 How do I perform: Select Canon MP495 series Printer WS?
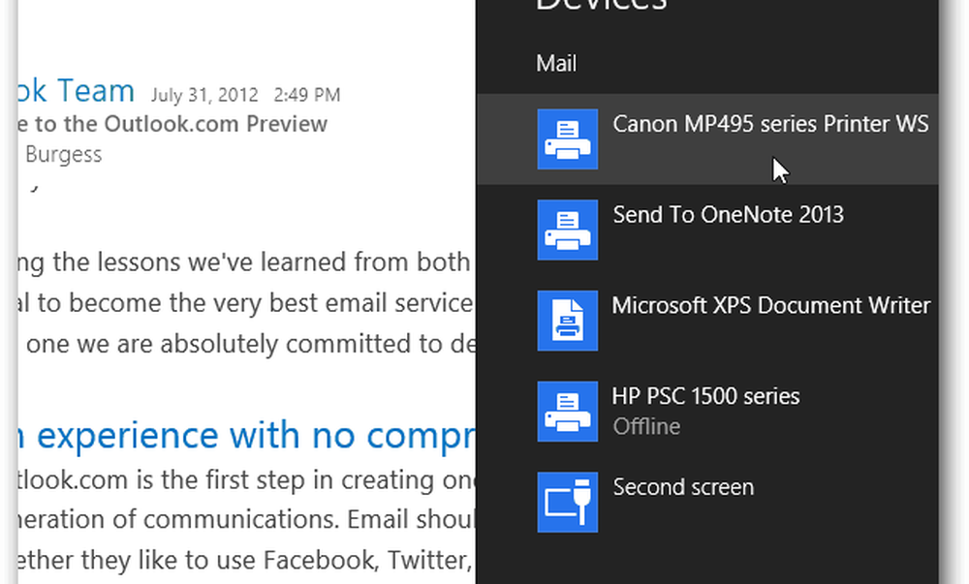pos(707,138)
